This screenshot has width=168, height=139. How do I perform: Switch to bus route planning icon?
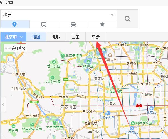(44, 24)
